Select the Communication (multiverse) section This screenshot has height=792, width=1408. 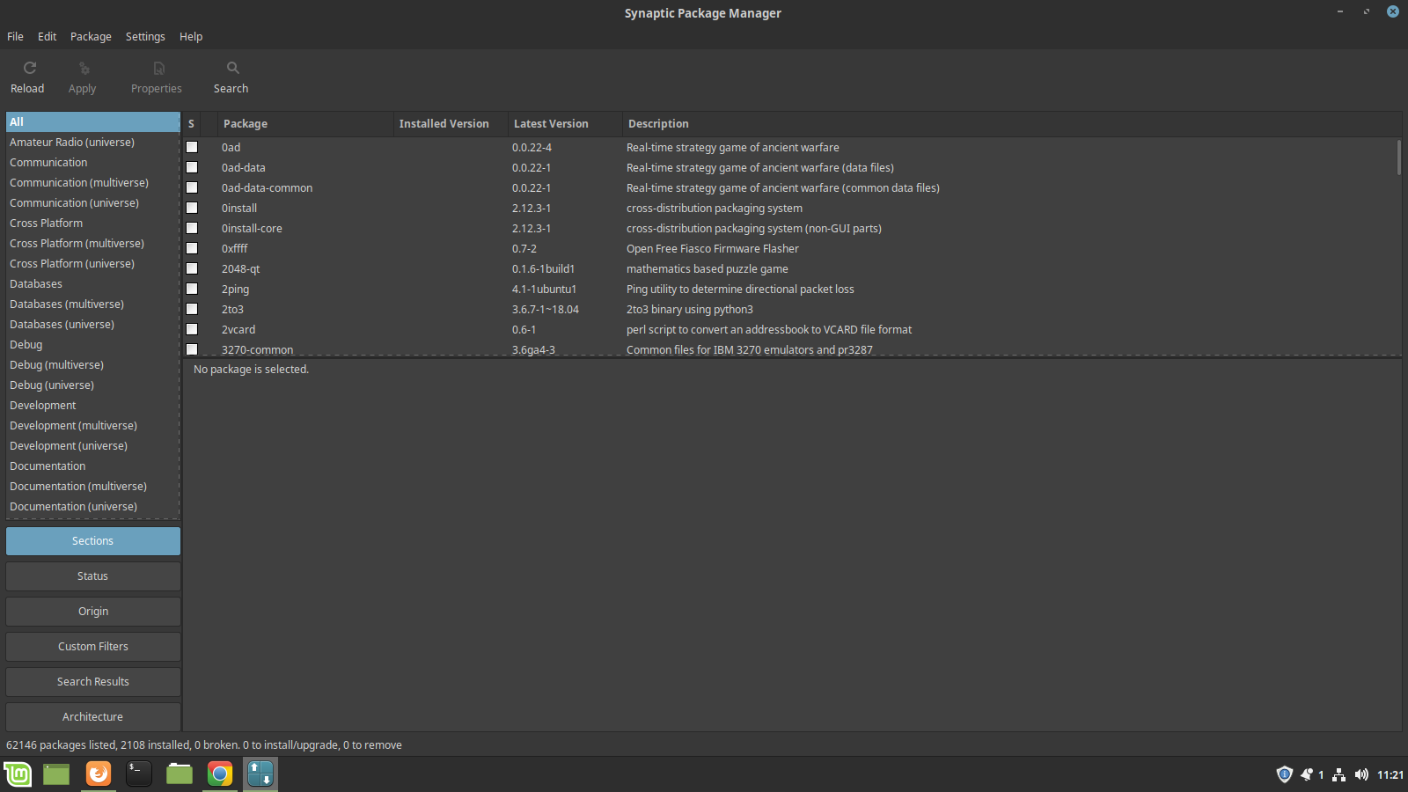(93, 183)
